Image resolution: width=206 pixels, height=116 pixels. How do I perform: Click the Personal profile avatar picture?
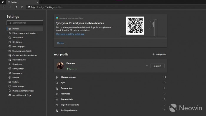click(60, 66)
